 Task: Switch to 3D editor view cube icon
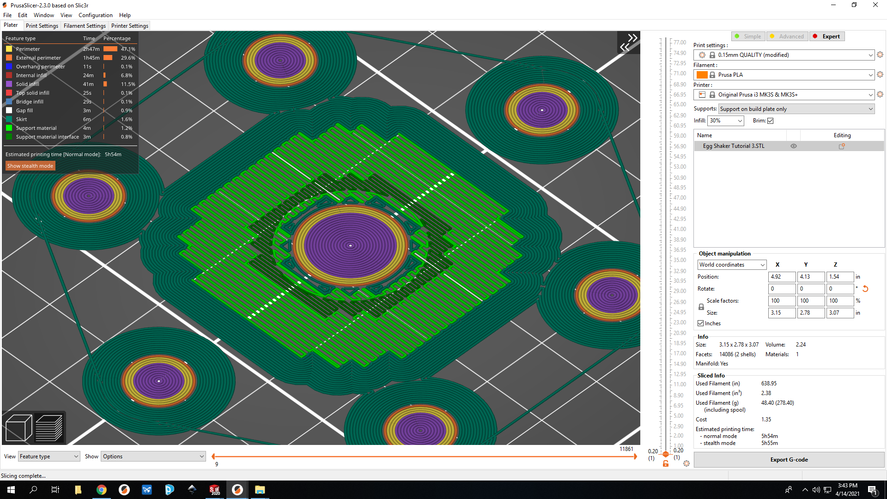pyautogui.click(x=18, y=428)
